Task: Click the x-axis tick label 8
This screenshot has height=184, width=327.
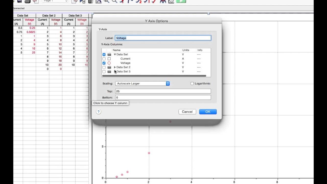Action: coord(277,182)
